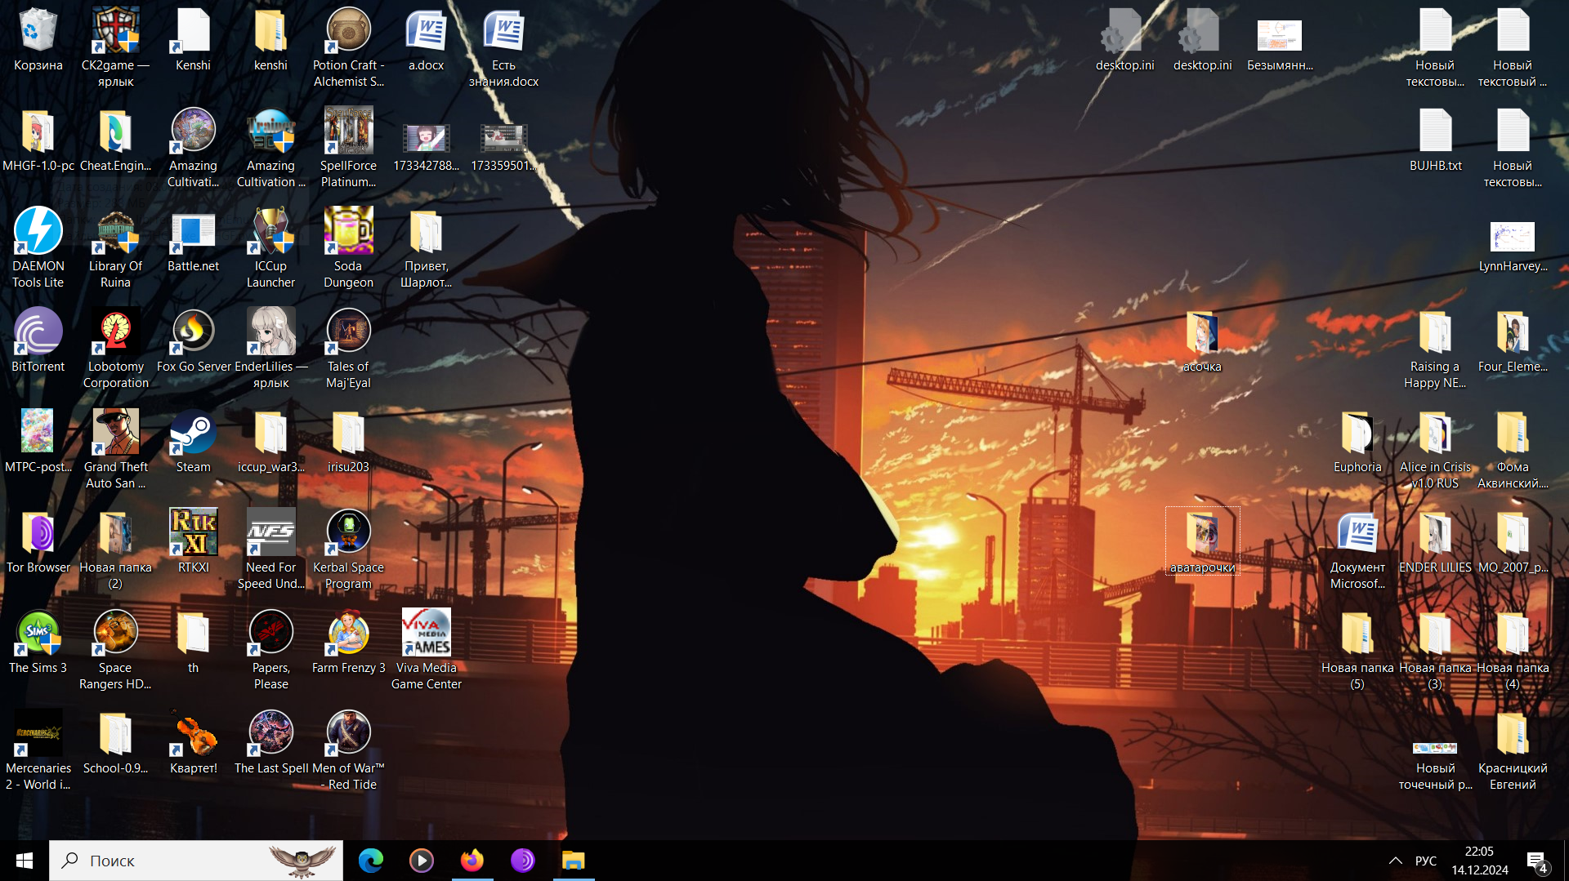1569x881 pixels.
Task: Open Новая папка (5) folder
Action: coord(1357,650)
